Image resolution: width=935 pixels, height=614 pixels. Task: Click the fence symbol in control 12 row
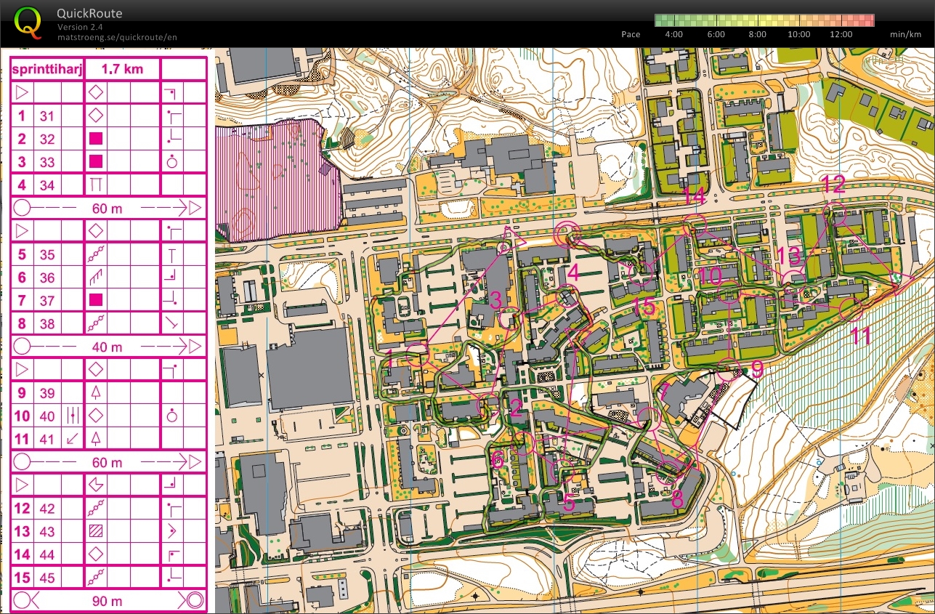click(96, 508)
